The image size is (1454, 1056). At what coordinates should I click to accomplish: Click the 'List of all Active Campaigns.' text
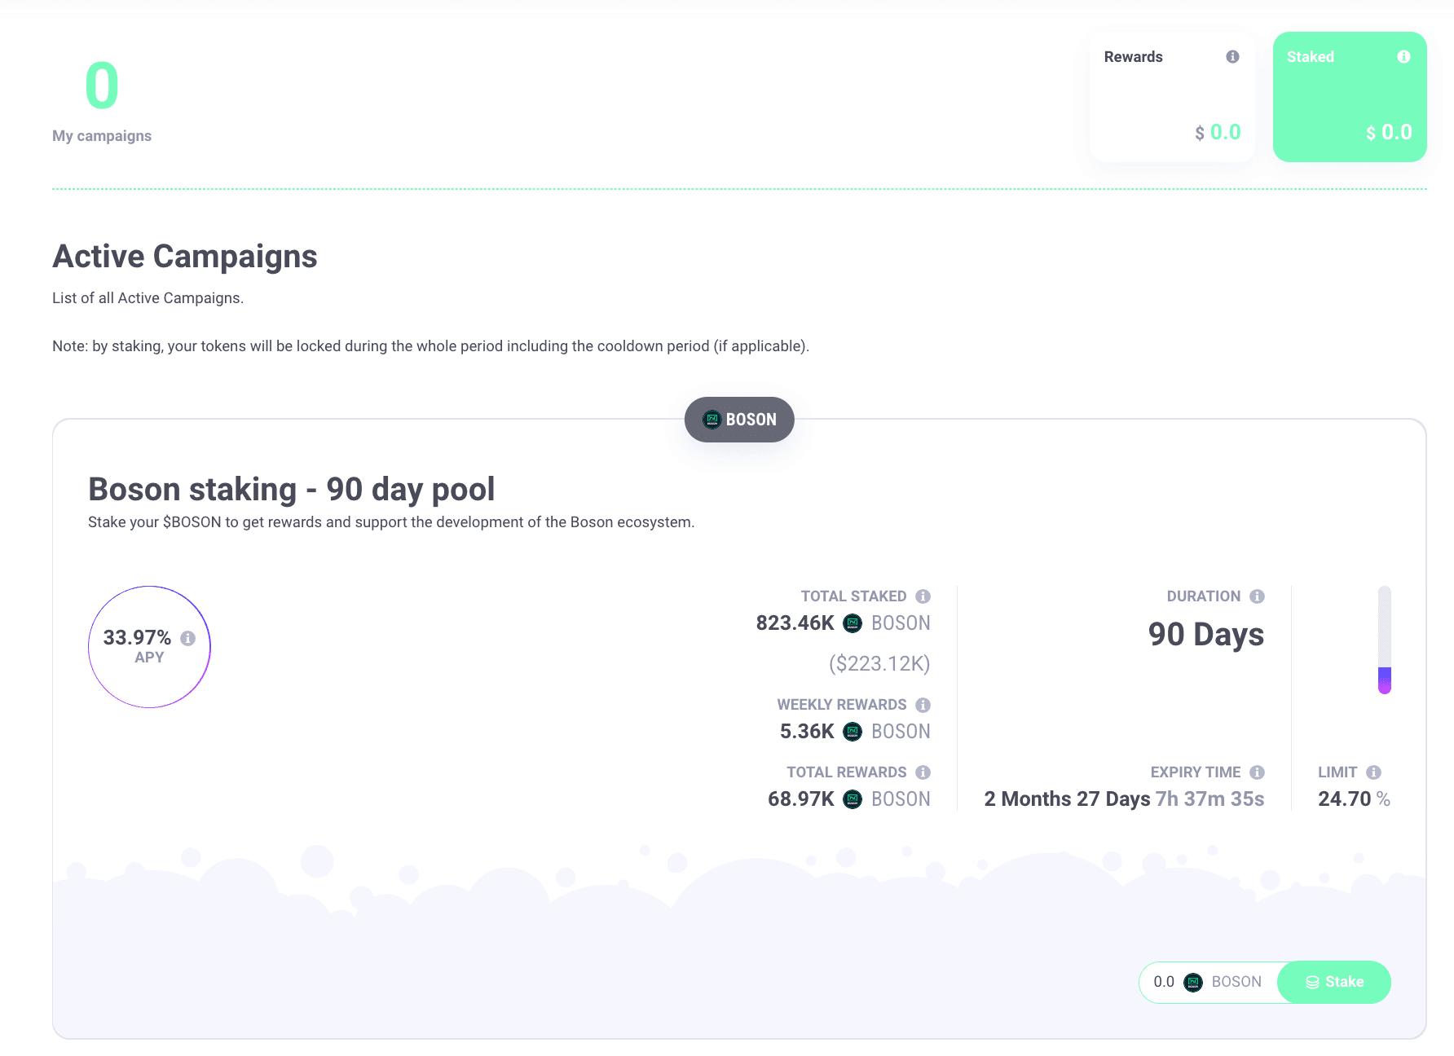tap(148, 298)
